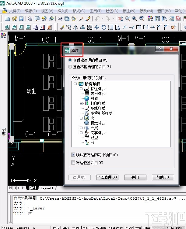
Task: Select the Rotate tool
Action: [104, 27]
